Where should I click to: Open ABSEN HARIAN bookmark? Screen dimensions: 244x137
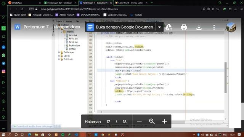coord(65,15)
